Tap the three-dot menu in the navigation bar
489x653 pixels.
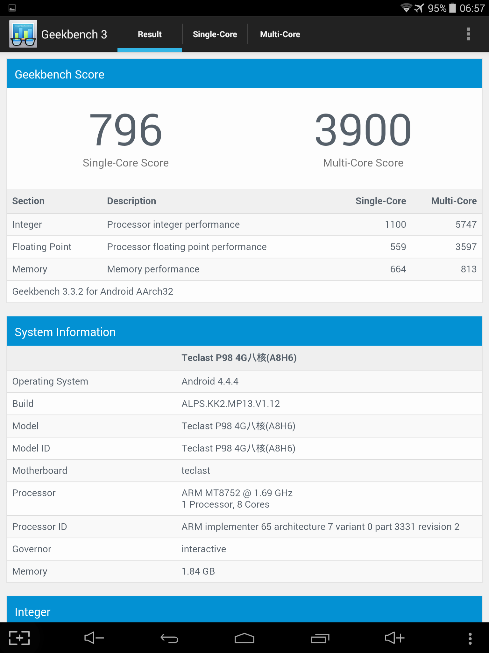tap(470, 639)
